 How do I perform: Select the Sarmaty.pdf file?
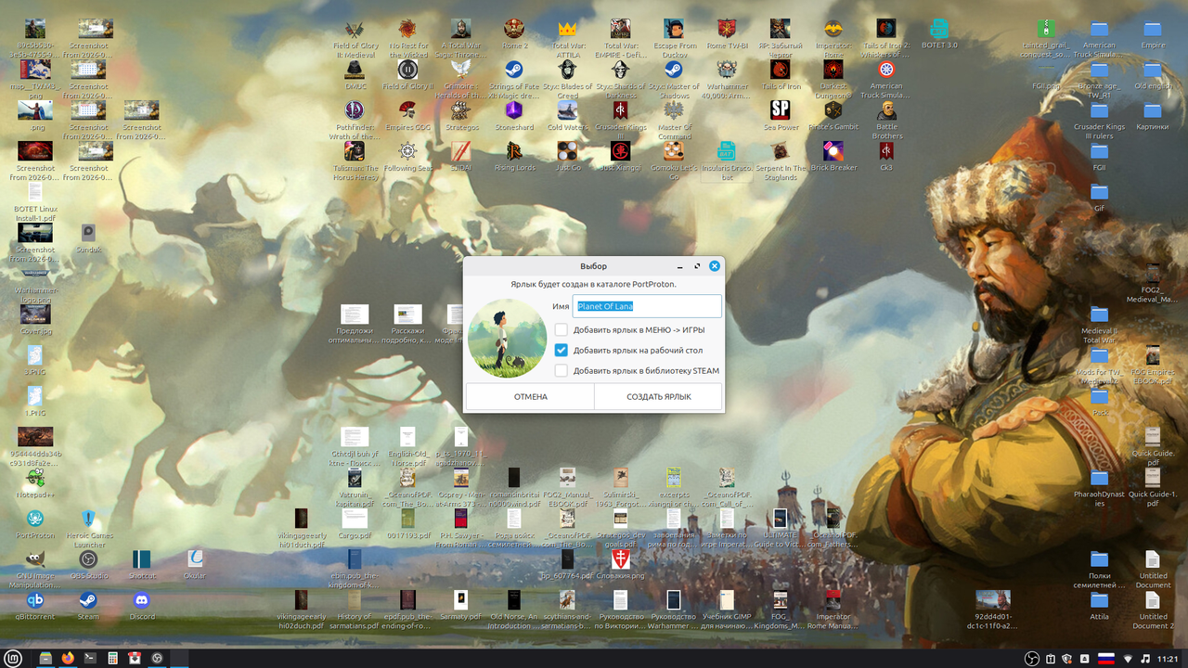click(460, 600)
